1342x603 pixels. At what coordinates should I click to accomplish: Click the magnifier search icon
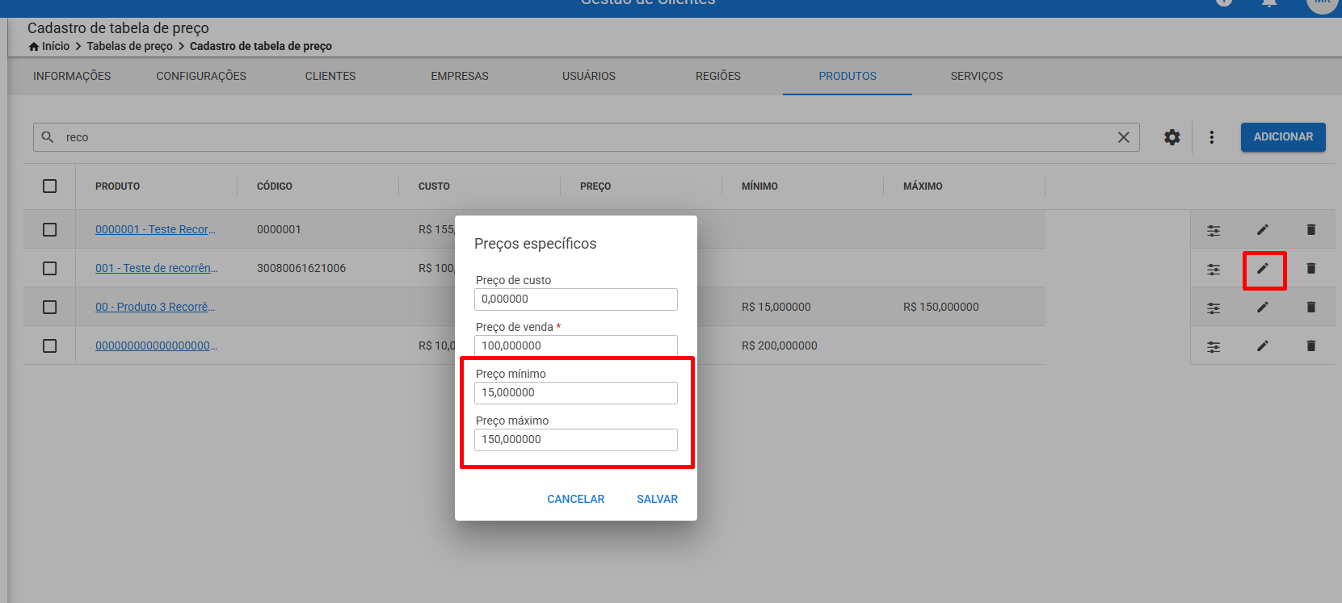[x=48, y=137]
